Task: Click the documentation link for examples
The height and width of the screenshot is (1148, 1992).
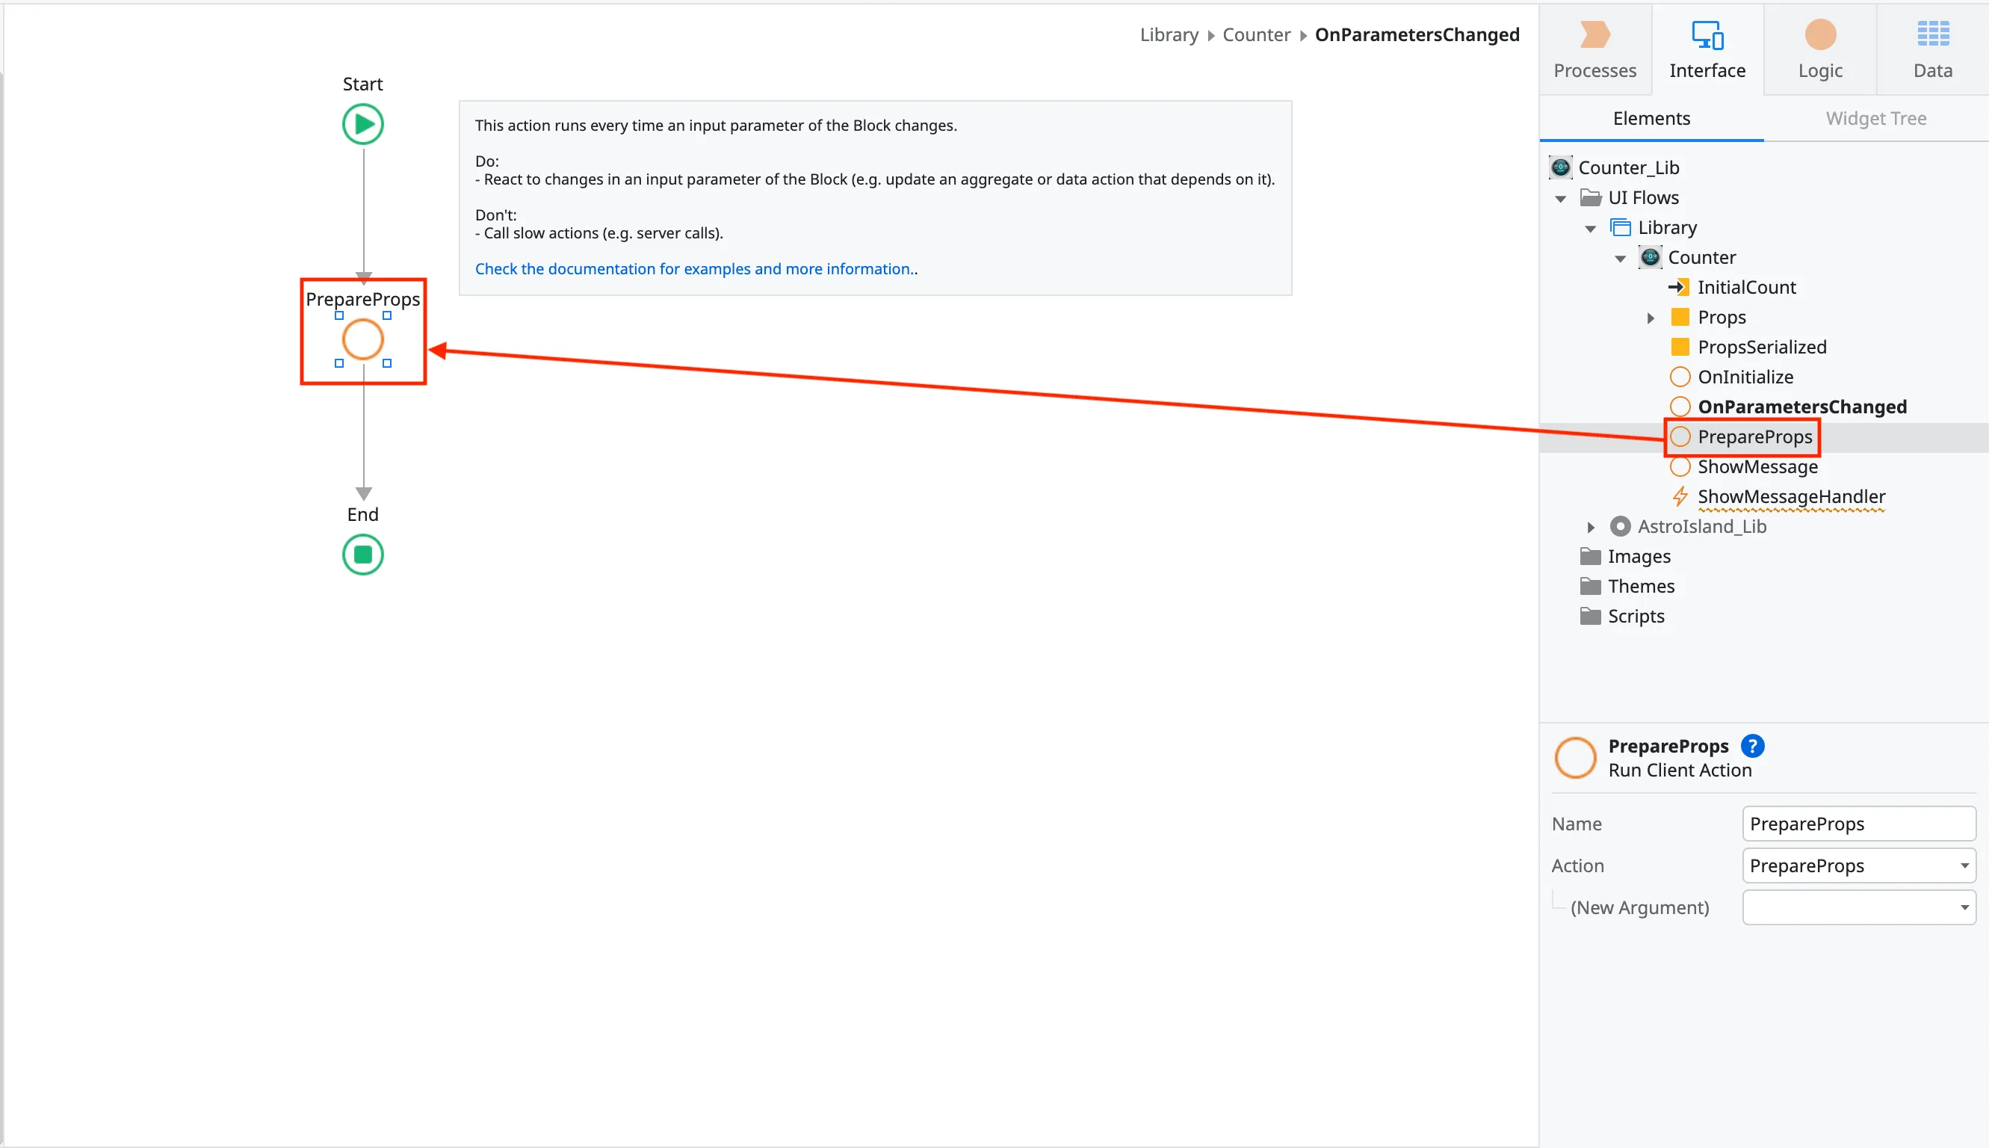Action: point(694,269)
